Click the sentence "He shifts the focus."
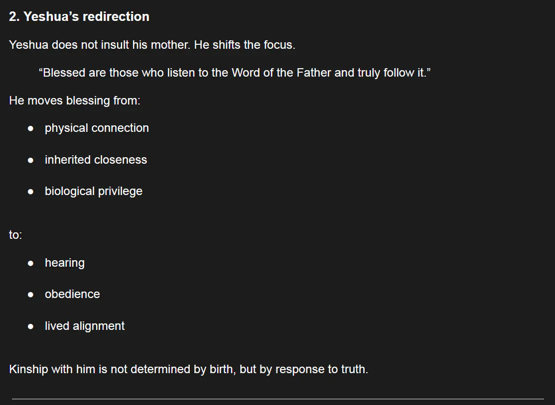 (244, 45)
